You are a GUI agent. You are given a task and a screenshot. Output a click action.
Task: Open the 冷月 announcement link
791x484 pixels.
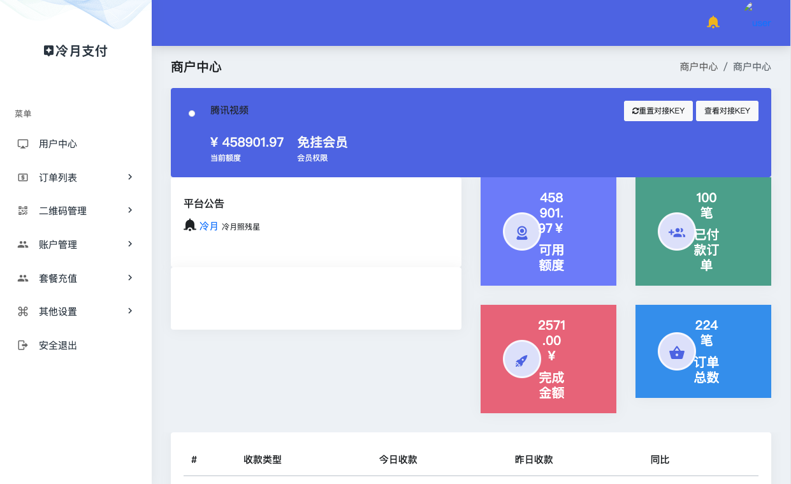209,226
